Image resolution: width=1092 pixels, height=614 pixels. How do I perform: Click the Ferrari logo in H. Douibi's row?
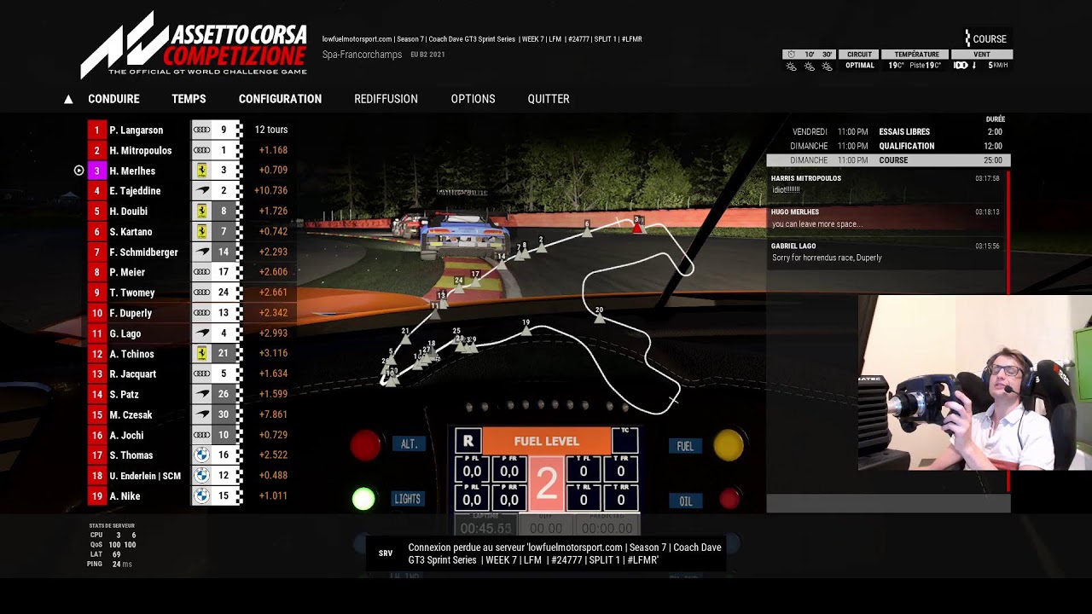pos(201,211)
